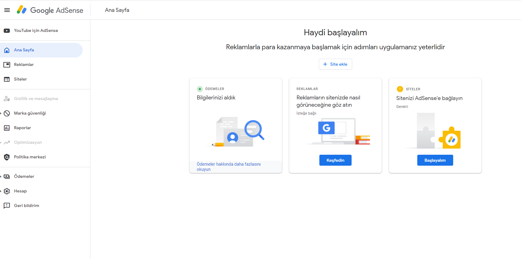The height and width of the screenshot is (259, 521).
Task: Go to Reklamlar in the sidebar
Action: click(41, 65)
